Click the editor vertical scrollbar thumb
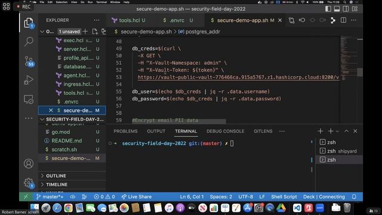This screenshot has height=215, width=382. pos(360,72)
